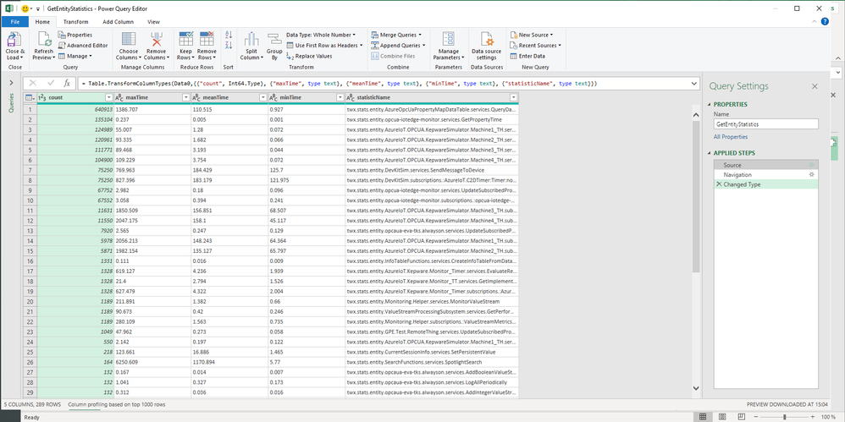Switch to the Add Column tab
The width and height of the screenshot is (845, 422).
coord(118,22)
